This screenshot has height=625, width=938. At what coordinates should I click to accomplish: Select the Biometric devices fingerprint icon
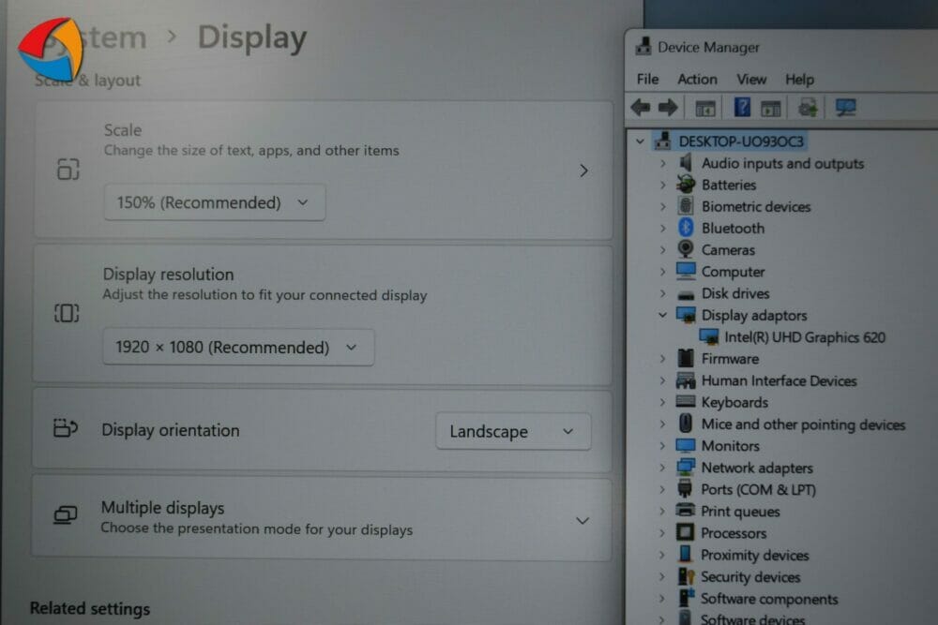point(686,205)
